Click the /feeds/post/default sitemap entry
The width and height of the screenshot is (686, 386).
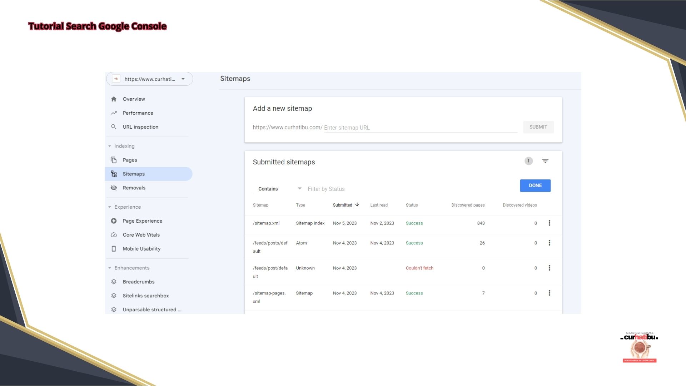(270, 272)
